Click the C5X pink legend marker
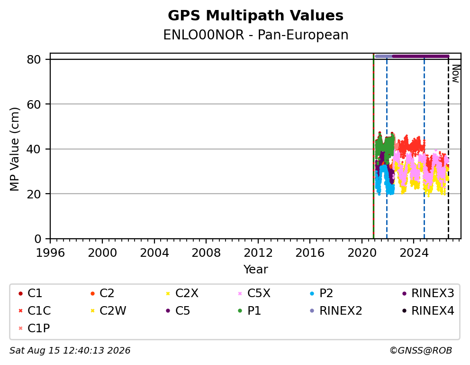The image size is (470, 365). pos(240,293)
